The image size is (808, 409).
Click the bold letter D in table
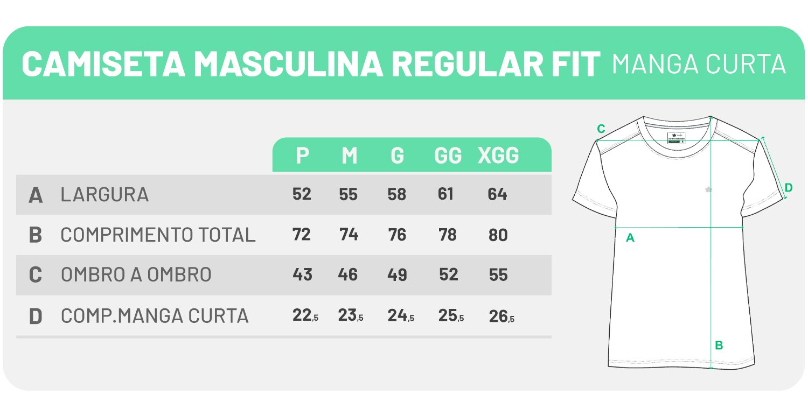36,316
